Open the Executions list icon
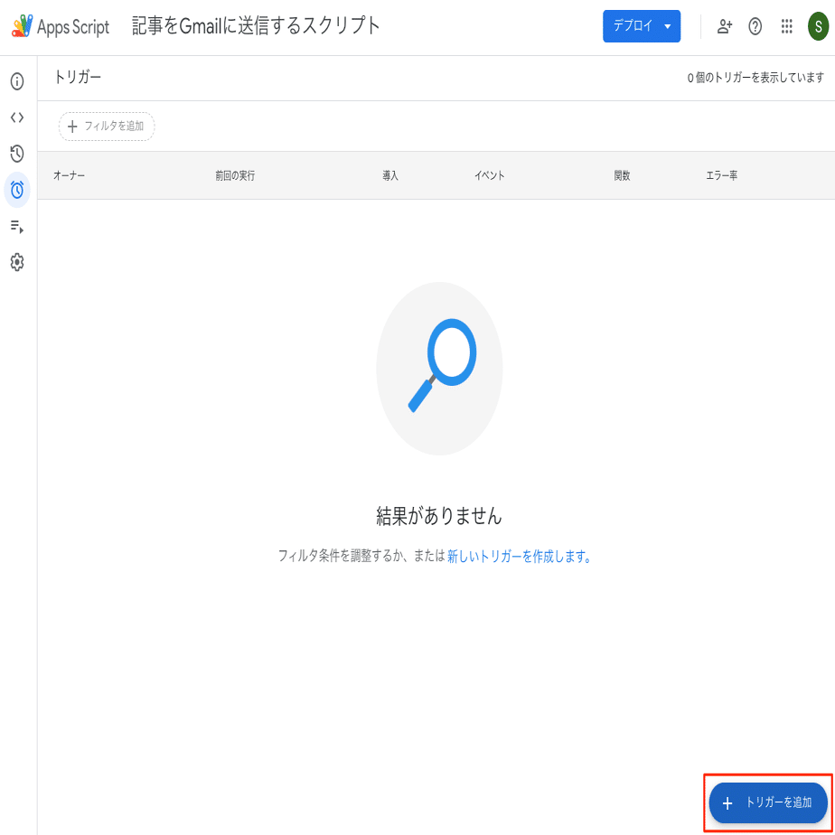This screenshot has height=835, width=835. (x=17, y=226)
